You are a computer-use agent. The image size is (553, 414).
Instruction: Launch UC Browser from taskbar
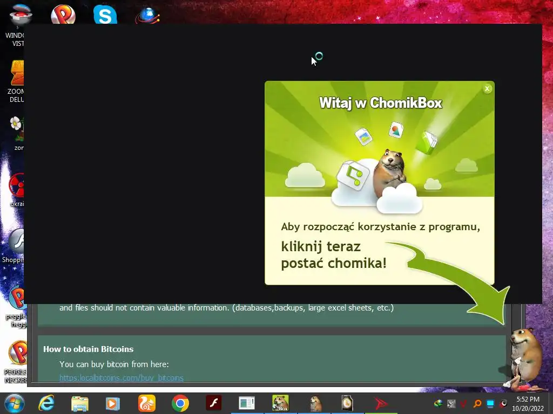pos(146,403)
